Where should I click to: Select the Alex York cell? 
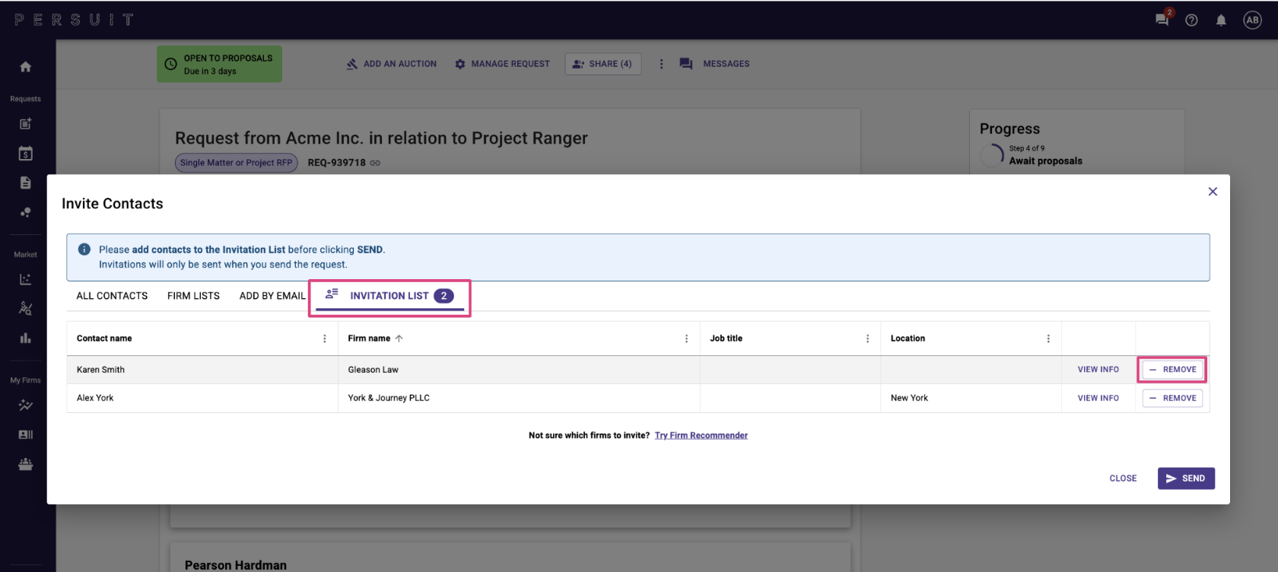click(202, 398)
